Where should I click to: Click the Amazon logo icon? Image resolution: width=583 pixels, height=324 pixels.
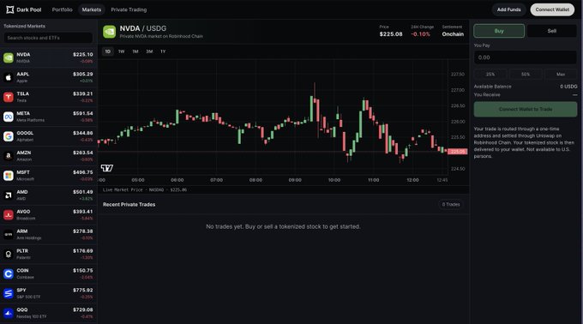9,156
